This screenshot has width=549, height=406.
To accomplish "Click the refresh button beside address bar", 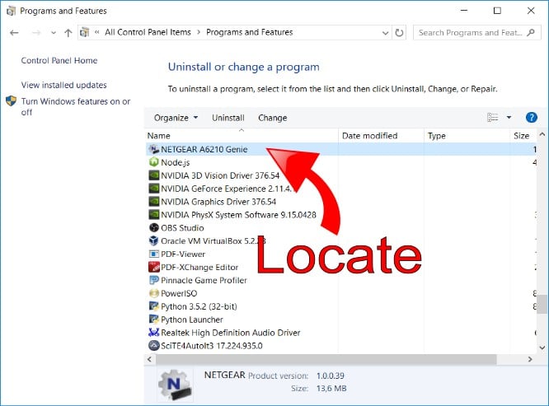I will click(x=399, y=32).
